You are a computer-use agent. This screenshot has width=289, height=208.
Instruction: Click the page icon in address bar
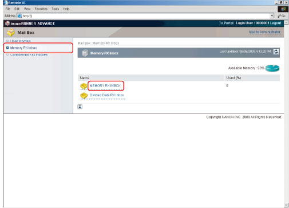pyautogui.click(x=19, y=16)
